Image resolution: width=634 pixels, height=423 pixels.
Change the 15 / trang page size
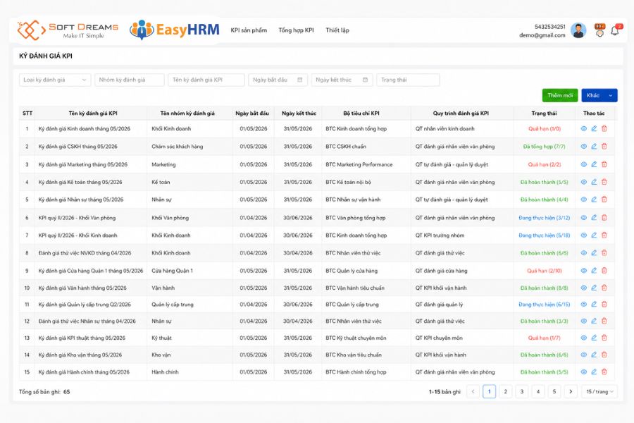[599, 391]
